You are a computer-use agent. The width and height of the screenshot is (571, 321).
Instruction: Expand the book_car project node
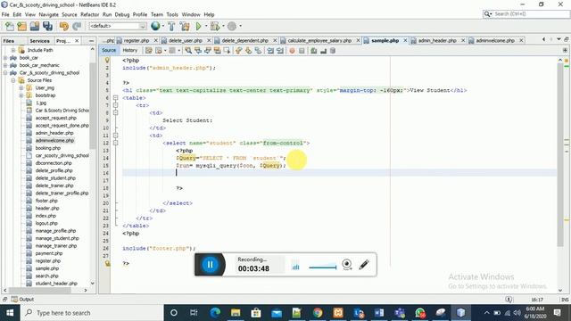[5, 58]
